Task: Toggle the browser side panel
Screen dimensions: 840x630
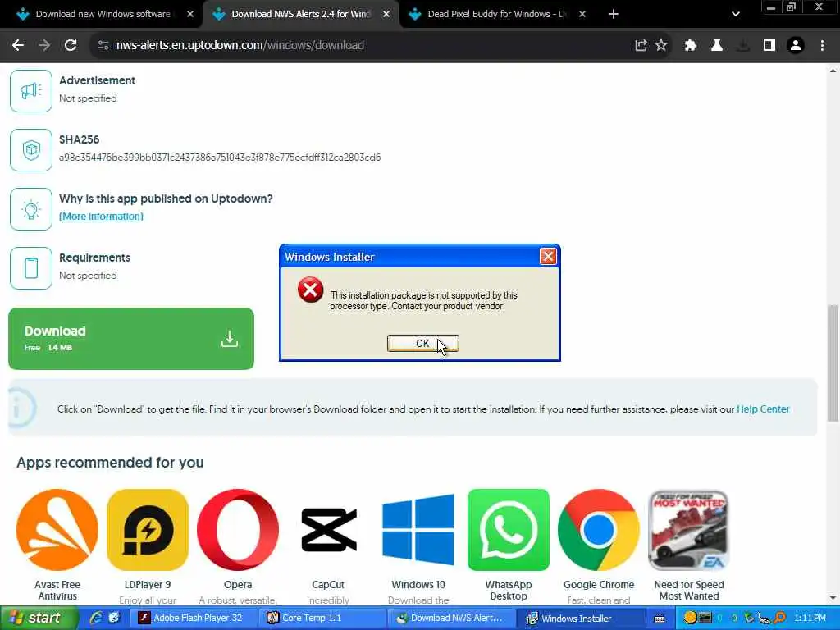Action: tap(769, 46)
